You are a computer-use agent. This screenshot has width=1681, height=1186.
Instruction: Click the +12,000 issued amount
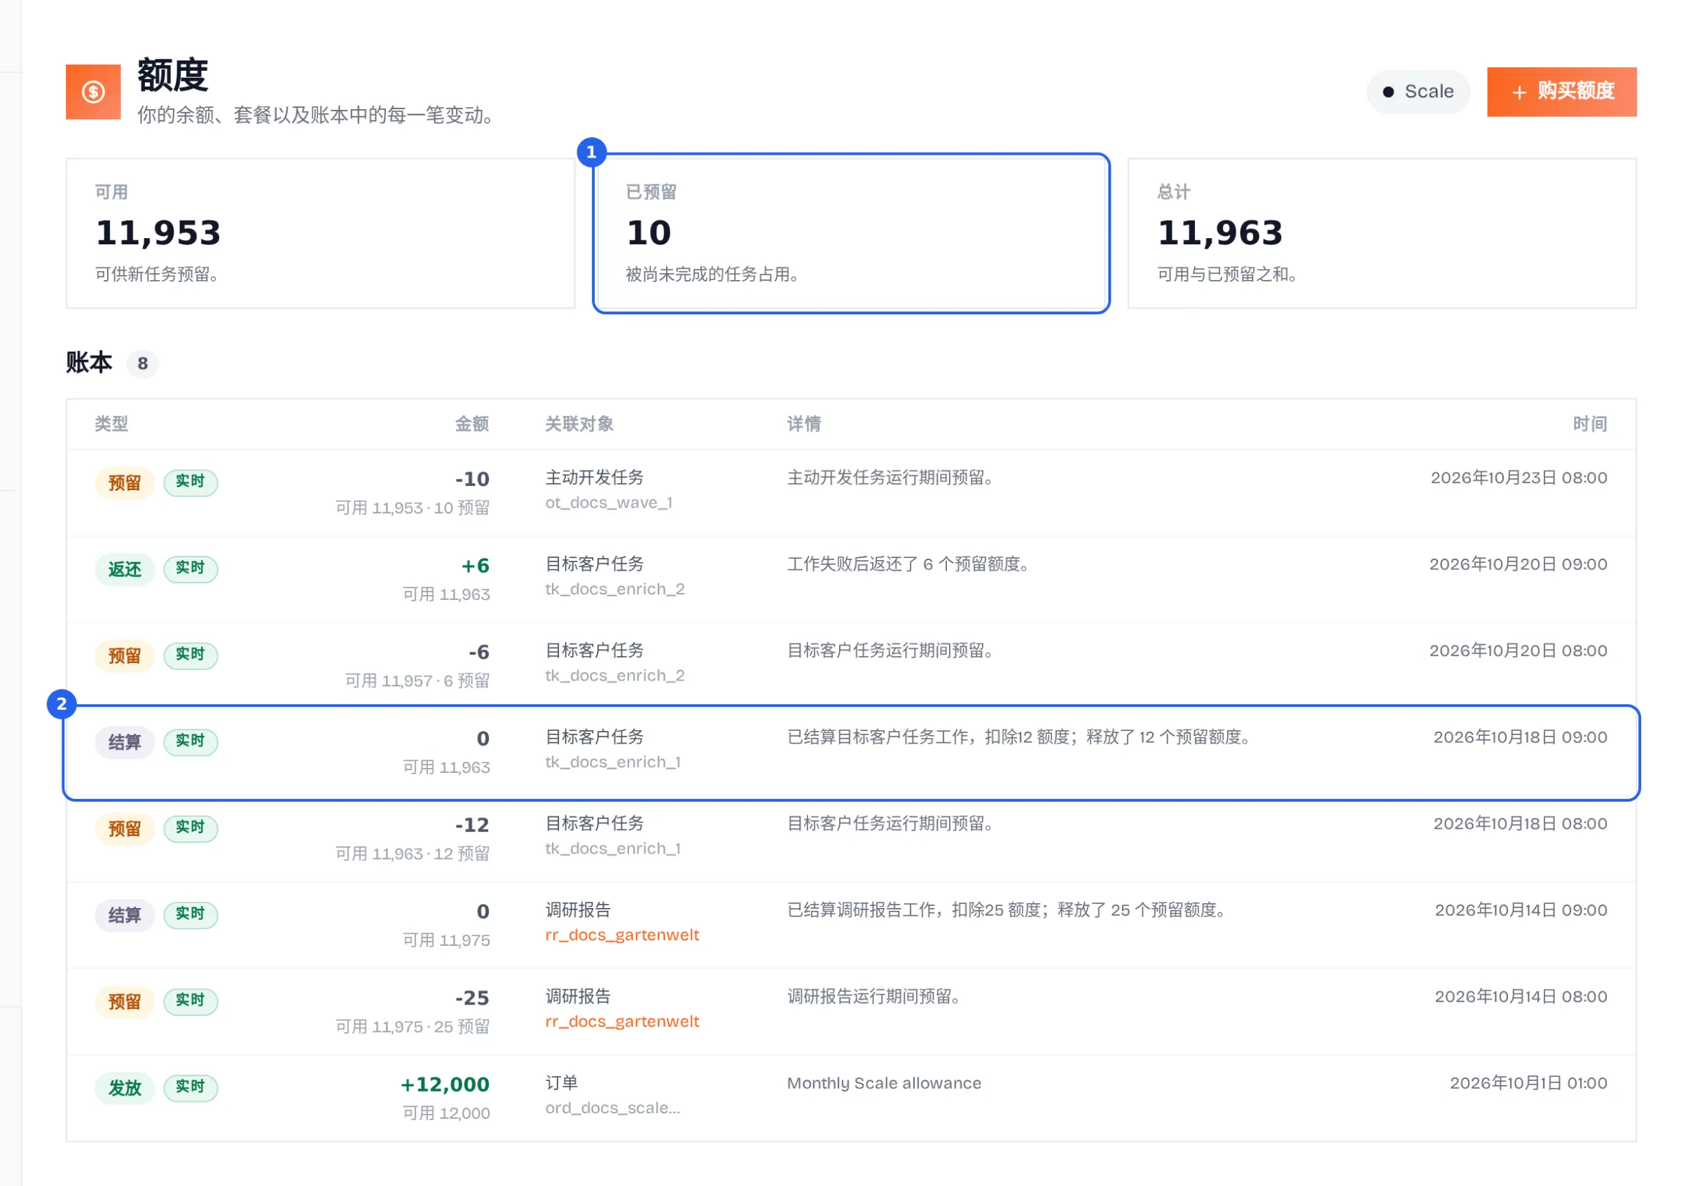tap(444, 1084)
